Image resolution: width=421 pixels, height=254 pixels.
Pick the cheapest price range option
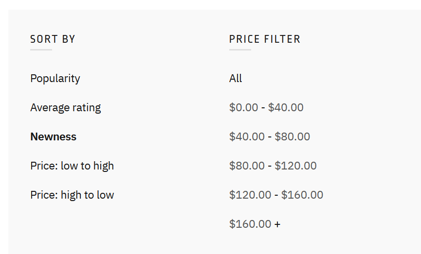tap(266, 108)
